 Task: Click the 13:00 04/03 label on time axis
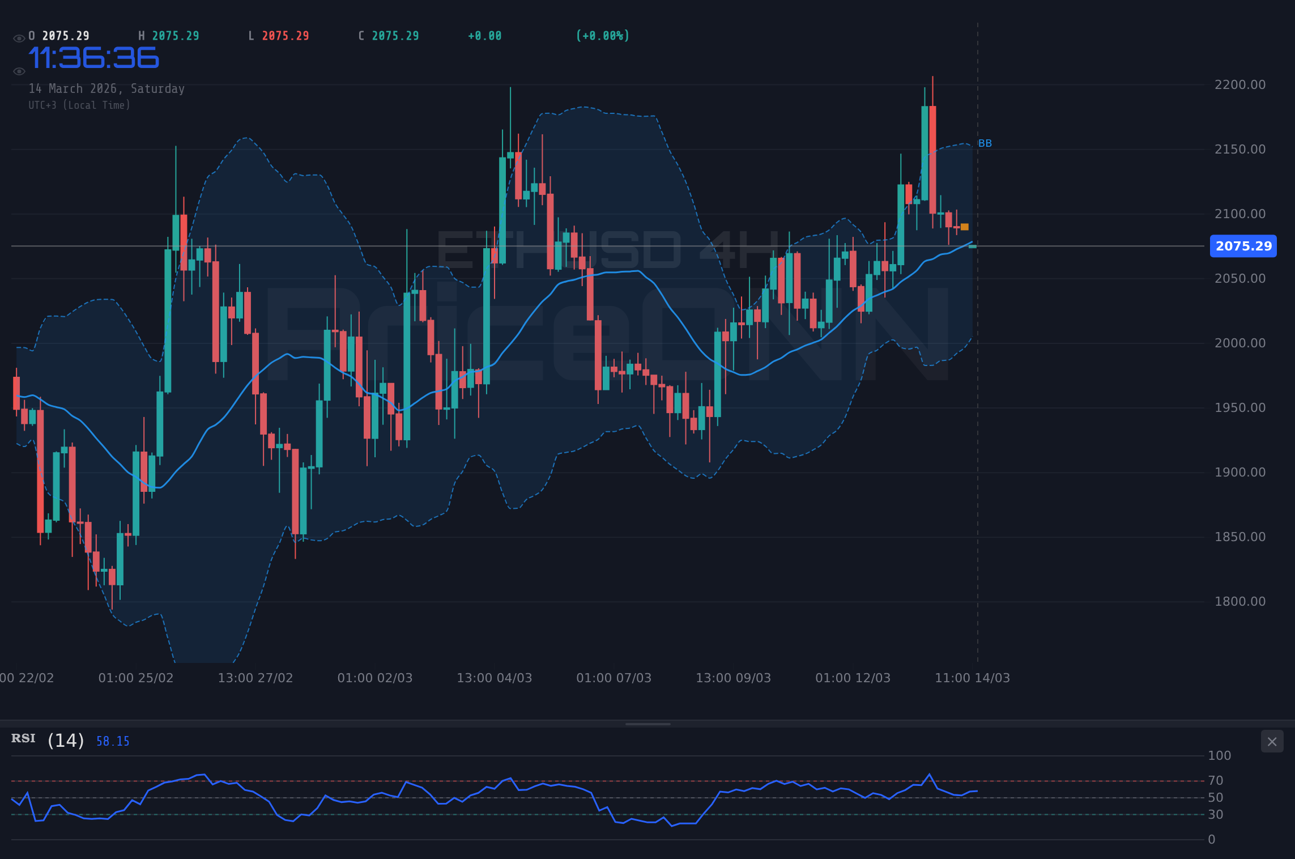click(494, 677)
